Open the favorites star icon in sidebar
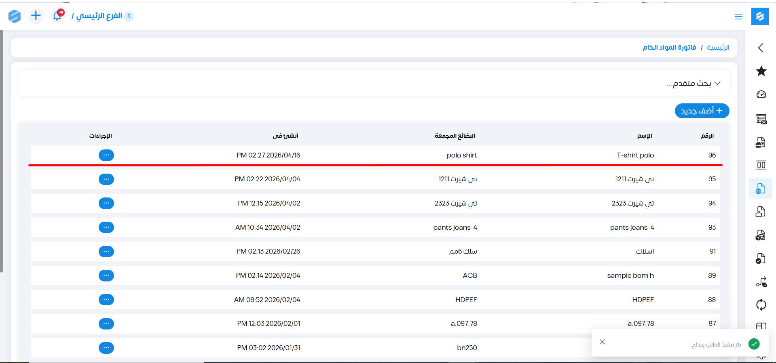 761,71
